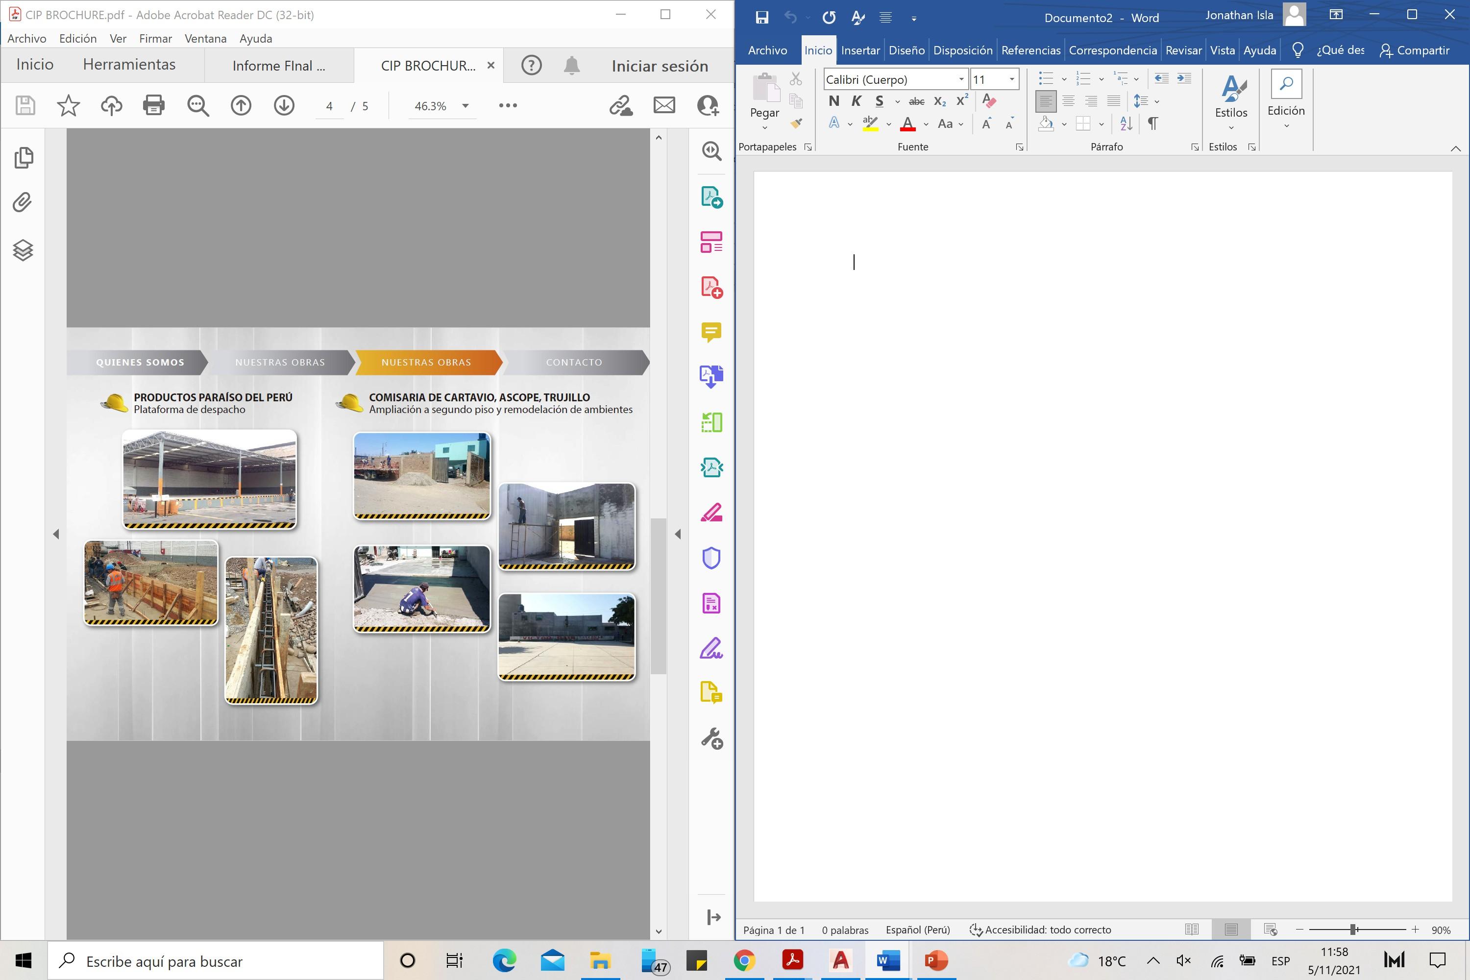Click Format Painter brush in Word
The height and width of the screenshot is (980, 1470).
tap(796, 124)
